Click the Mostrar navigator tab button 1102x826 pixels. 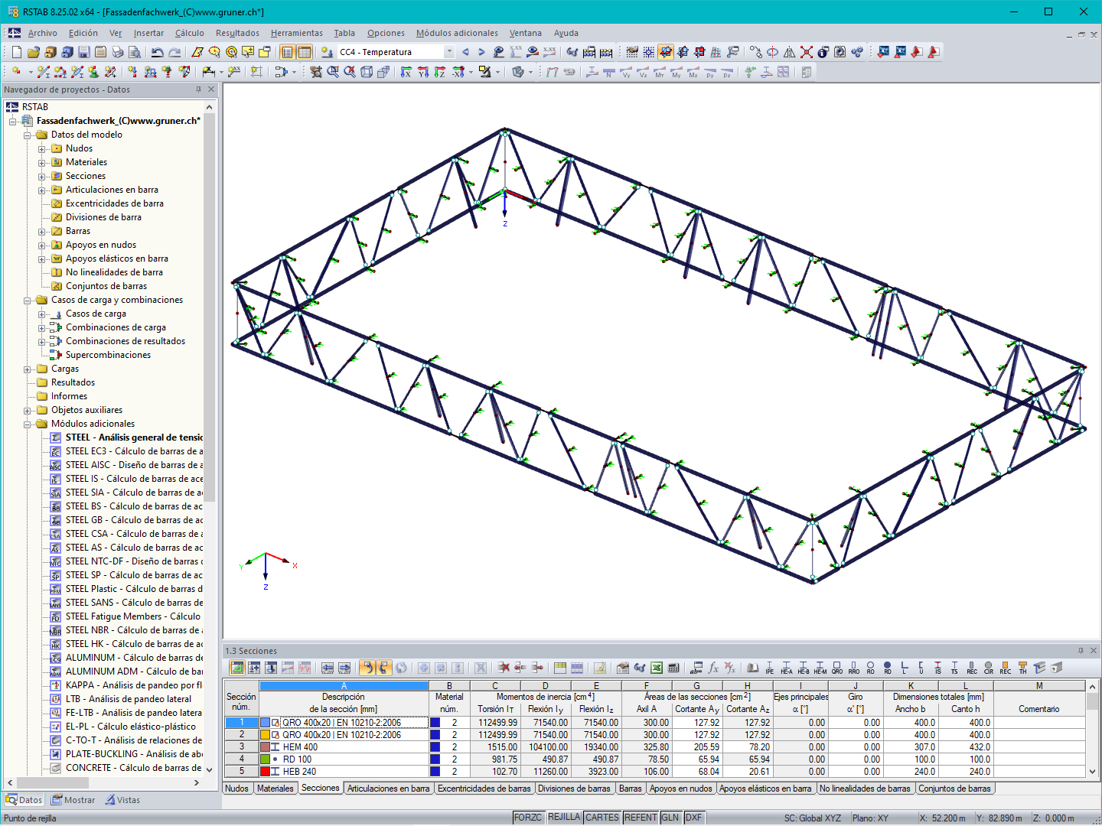(73, 800)
